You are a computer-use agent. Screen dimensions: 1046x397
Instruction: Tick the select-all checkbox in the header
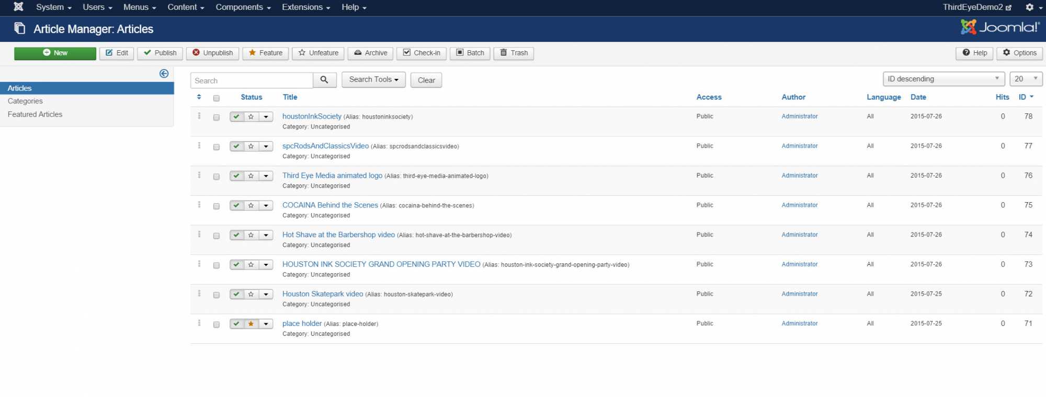(217, 98)
